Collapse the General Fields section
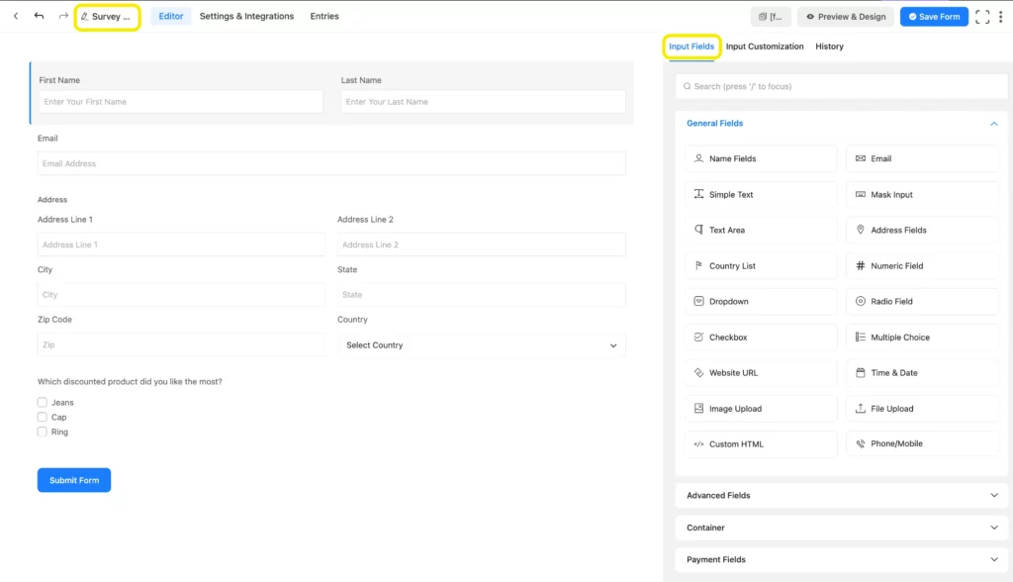Image resolution: width=1013 pixels, height=582 pixels. point(993,124)
